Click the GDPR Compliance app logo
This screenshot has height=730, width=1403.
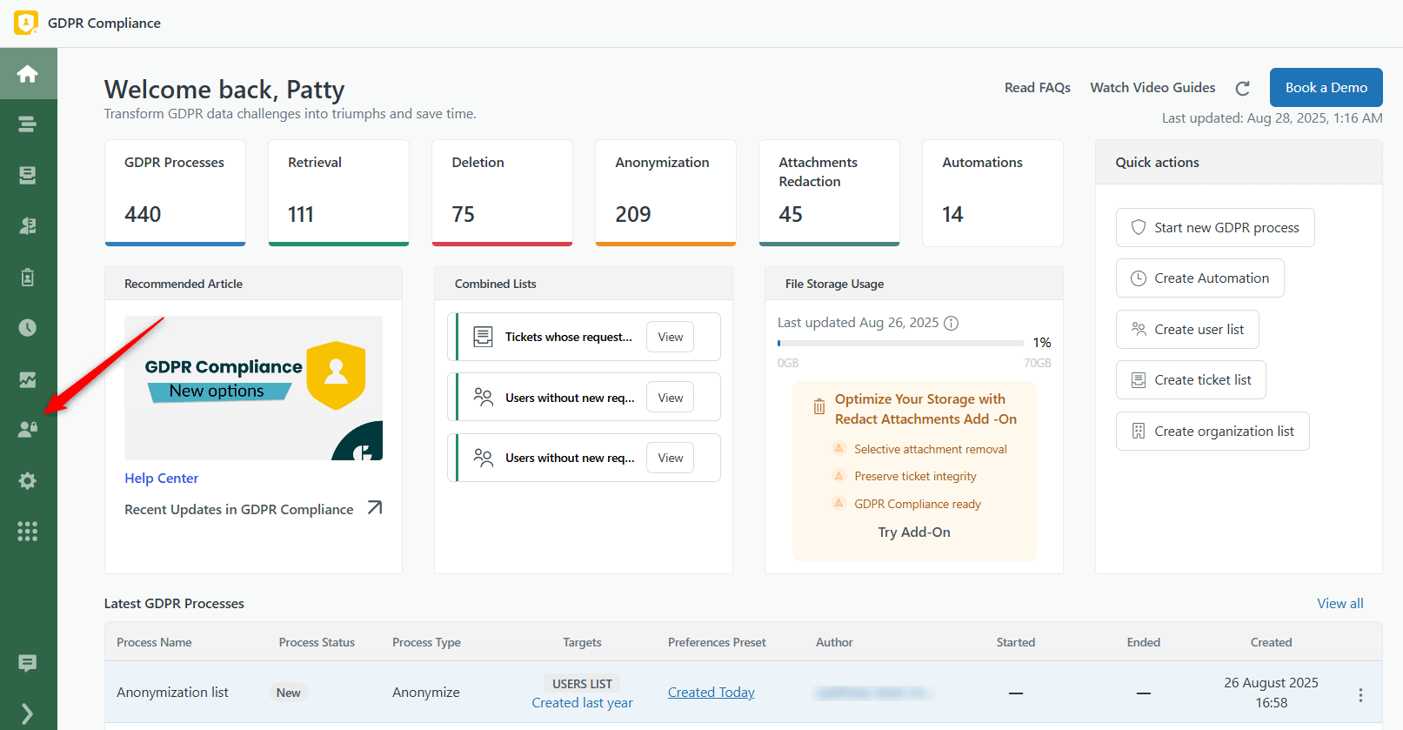pos(26,23)
